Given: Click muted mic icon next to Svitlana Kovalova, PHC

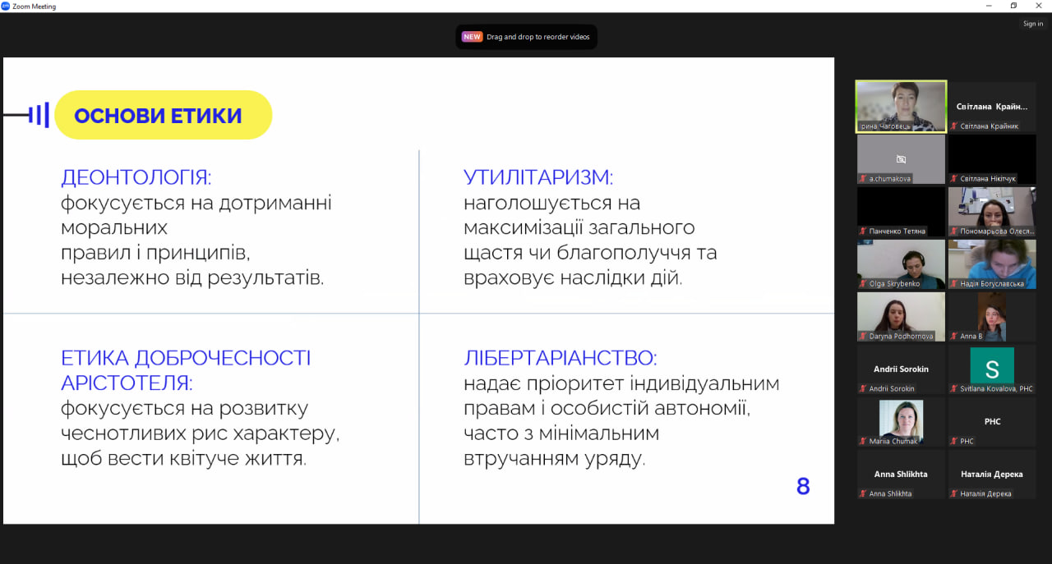Looking at the screenshot, I should pyautogui.click(x=954, y=389).
